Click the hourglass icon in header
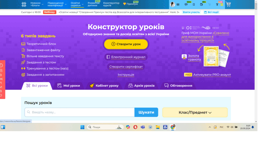This screenshot has height=146, width=260. [x=217, y=4]
